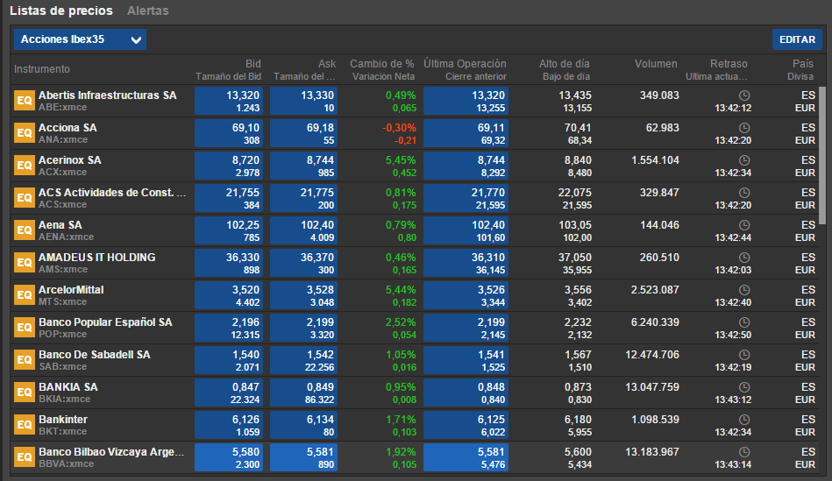Select the AMADEUS IT HOLDING instrument name
Viewport: 832px width, 481px height.
97,258
